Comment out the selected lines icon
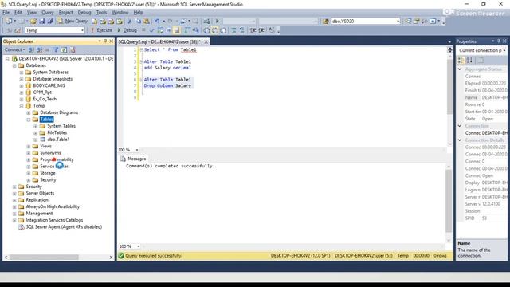The image size is (510, 287). coord(233,30)
